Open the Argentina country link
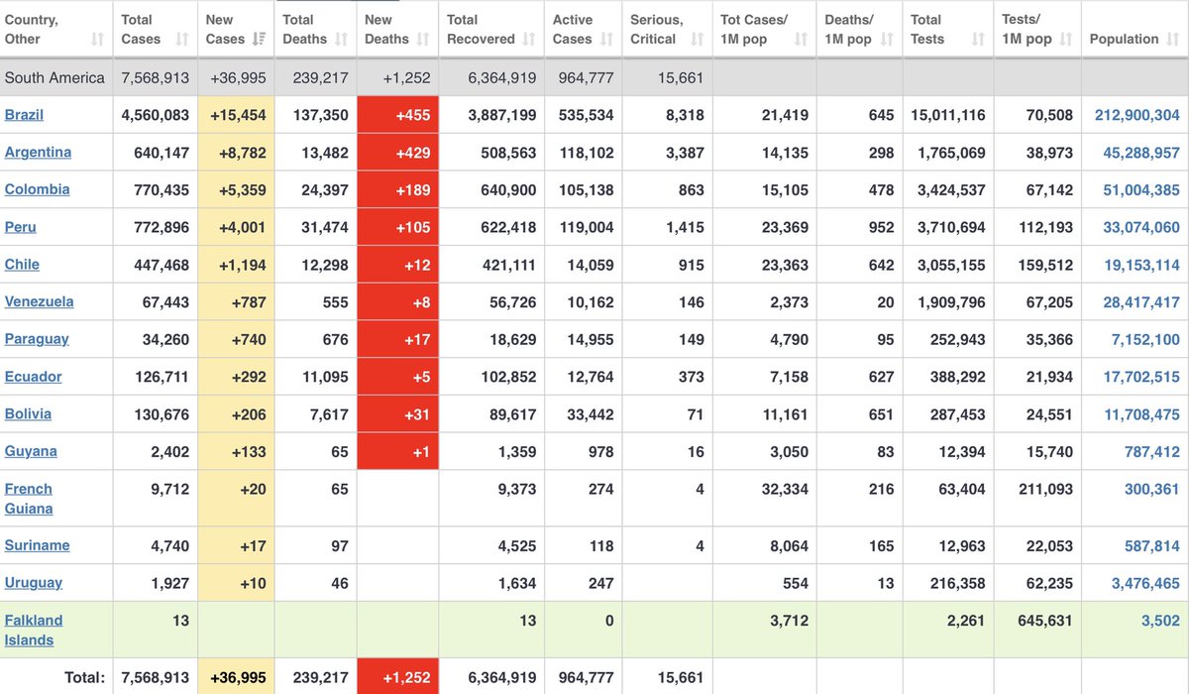 click(38, 153)
